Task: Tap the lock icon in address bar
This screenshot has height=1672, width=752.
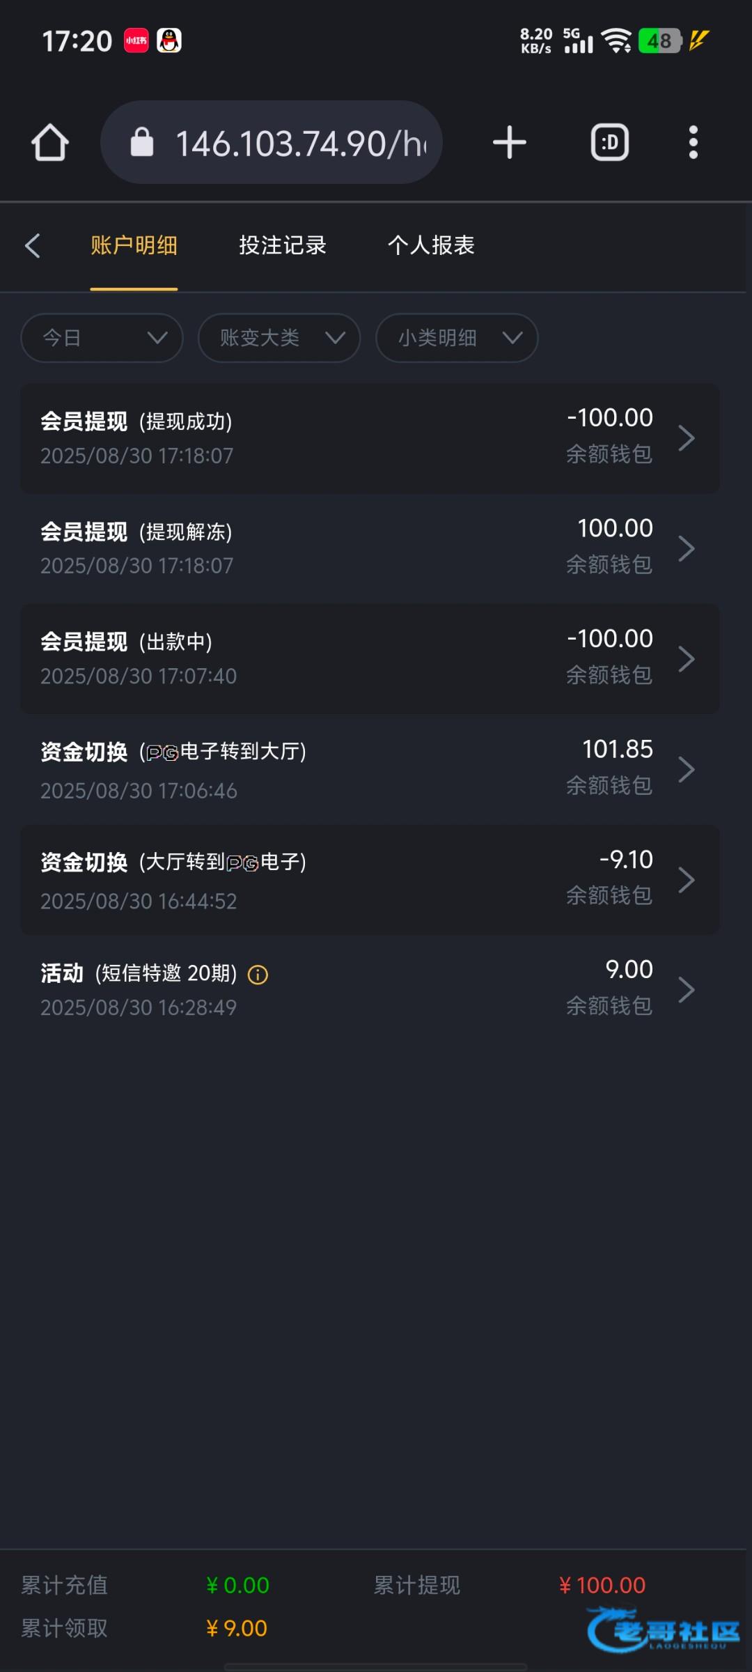Action: [142, 143]
